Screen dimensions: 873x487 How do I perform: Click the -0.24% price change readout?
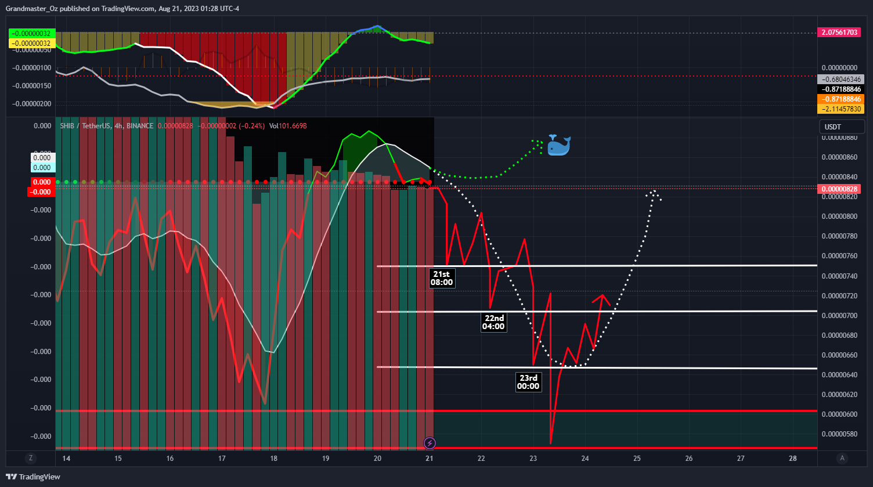click(x=252, y=126)
